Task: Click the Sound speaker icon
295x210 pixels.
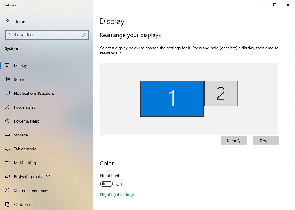Action: pos(7,79)
